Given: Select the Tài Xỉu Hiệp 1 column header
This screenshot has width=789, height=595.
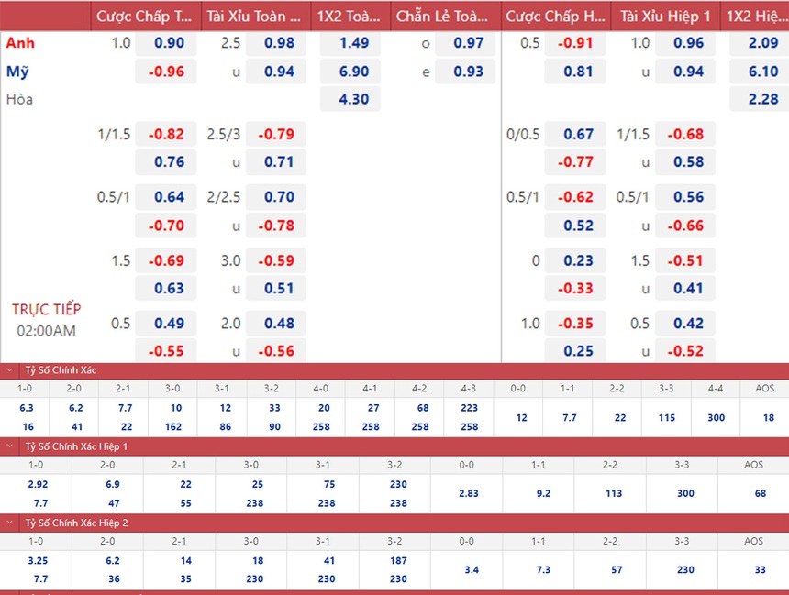Looking at the screenshot, I should [667, 17].
